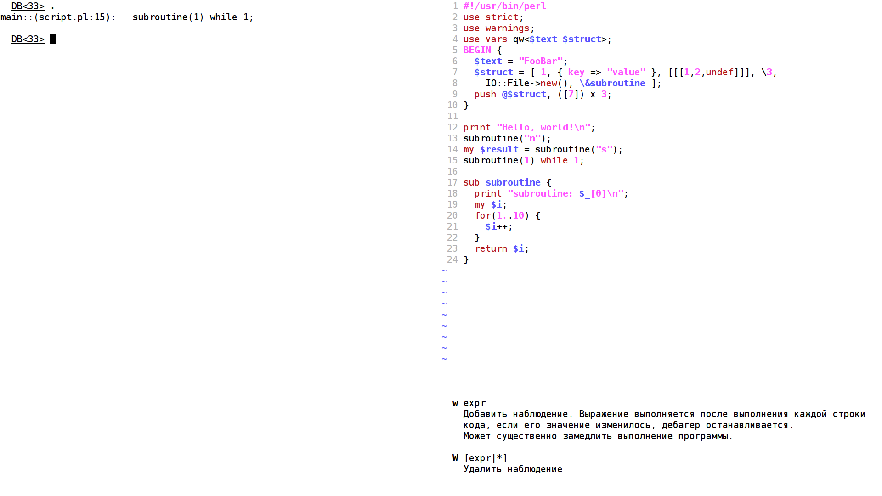Click the print "subroutine: $_[0]\n" line
This screenshot has height=496, width=882.
(x=551, y=193)
